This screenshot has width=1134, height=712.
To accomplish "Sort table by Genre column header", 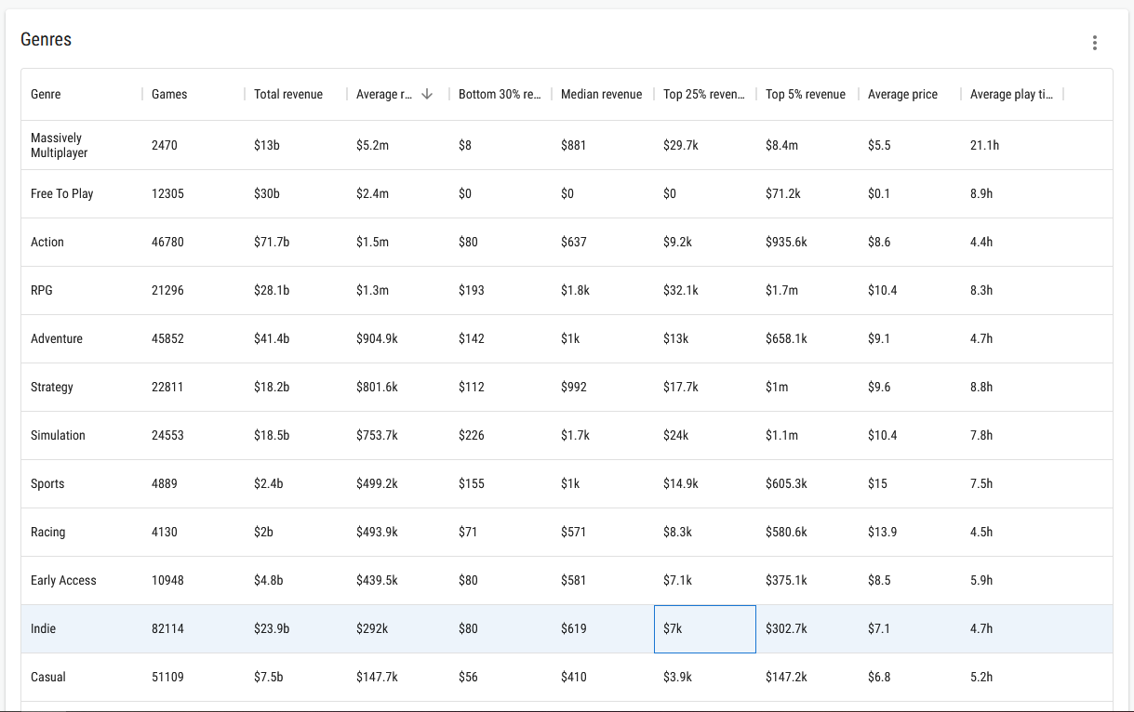I will [x=47, y=94].
